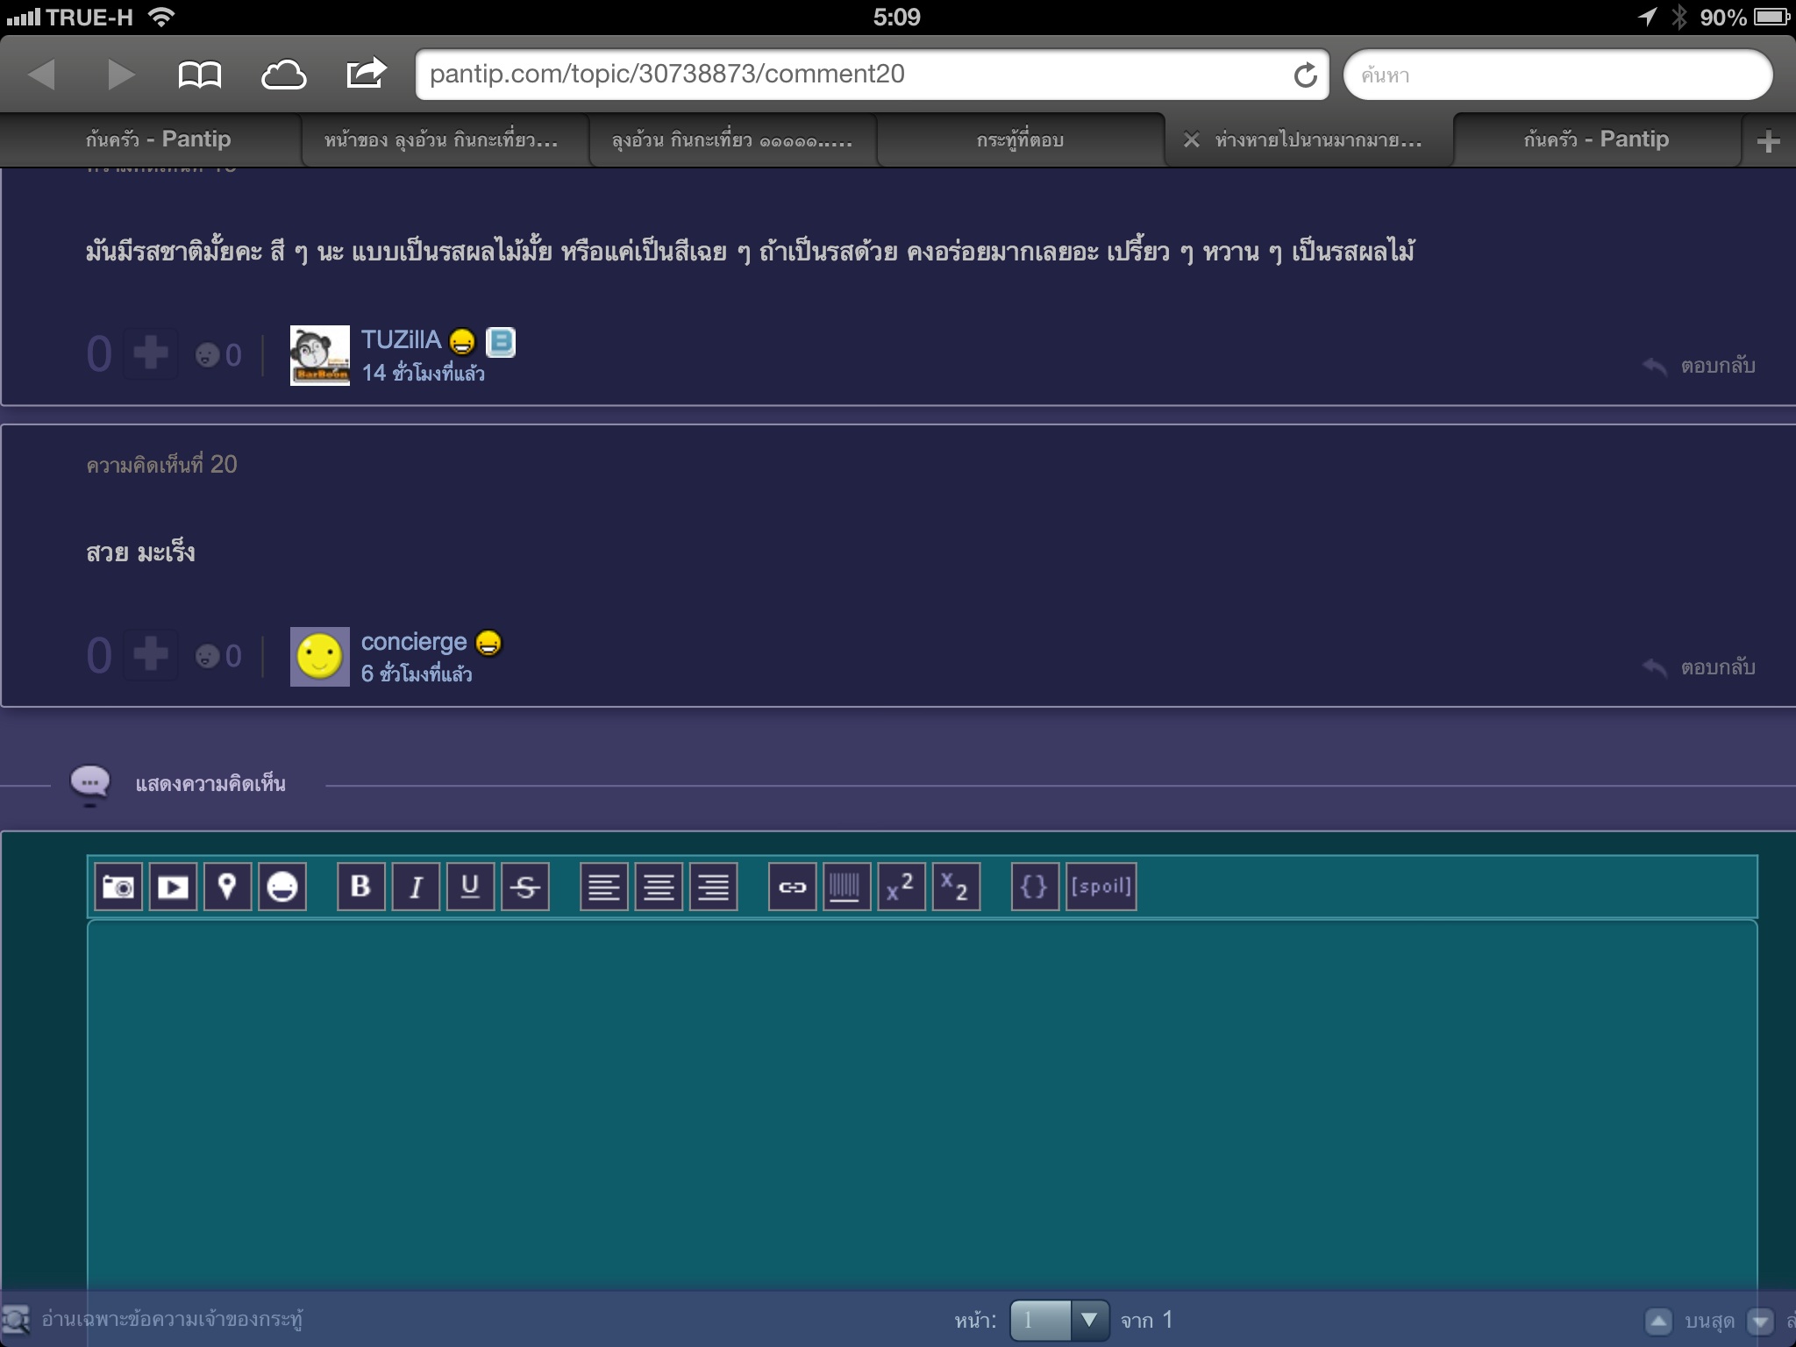This screenshot has height=1347, width=1796.
Task: Tap the Safari back arrow
Action: 41,75
